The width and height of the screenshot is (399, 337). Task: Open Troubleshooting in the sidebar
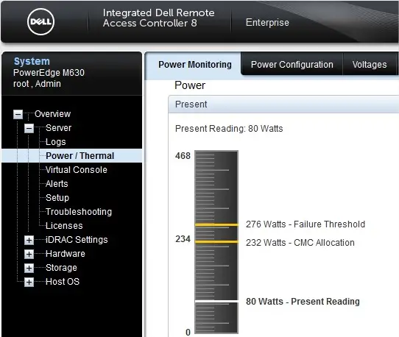tap(79, 212)
